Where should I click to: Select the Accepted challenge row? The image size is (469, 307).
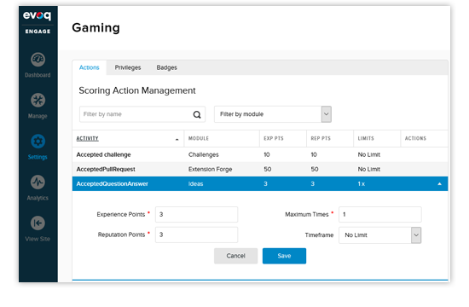pyautogui.click(x=260, y=154)
